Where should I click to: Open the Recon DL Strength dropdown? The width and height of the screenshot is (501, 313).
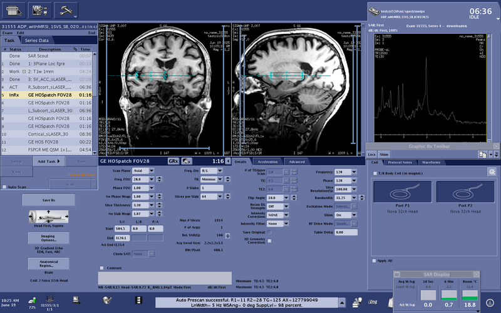286,207
